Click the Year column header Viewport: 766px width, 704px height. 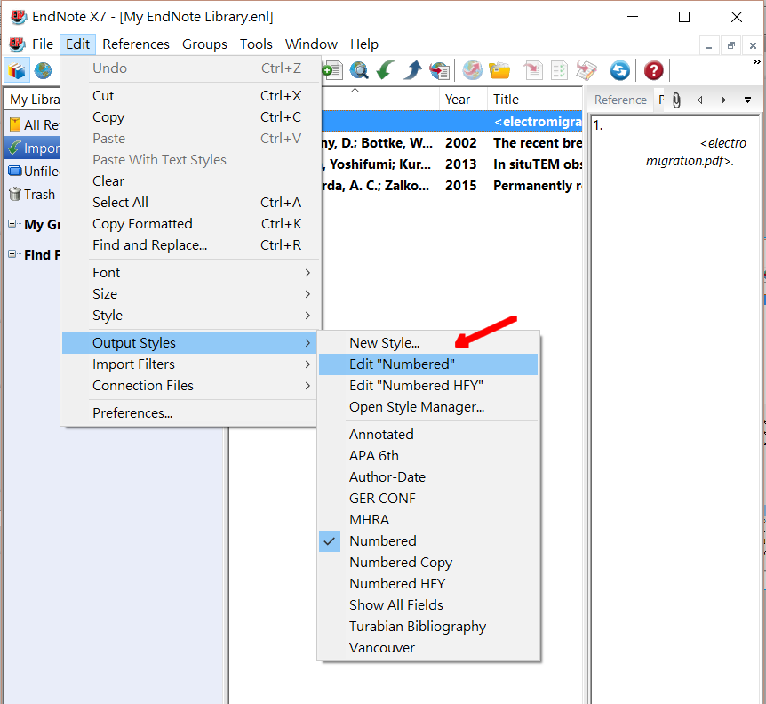(463, 100)
